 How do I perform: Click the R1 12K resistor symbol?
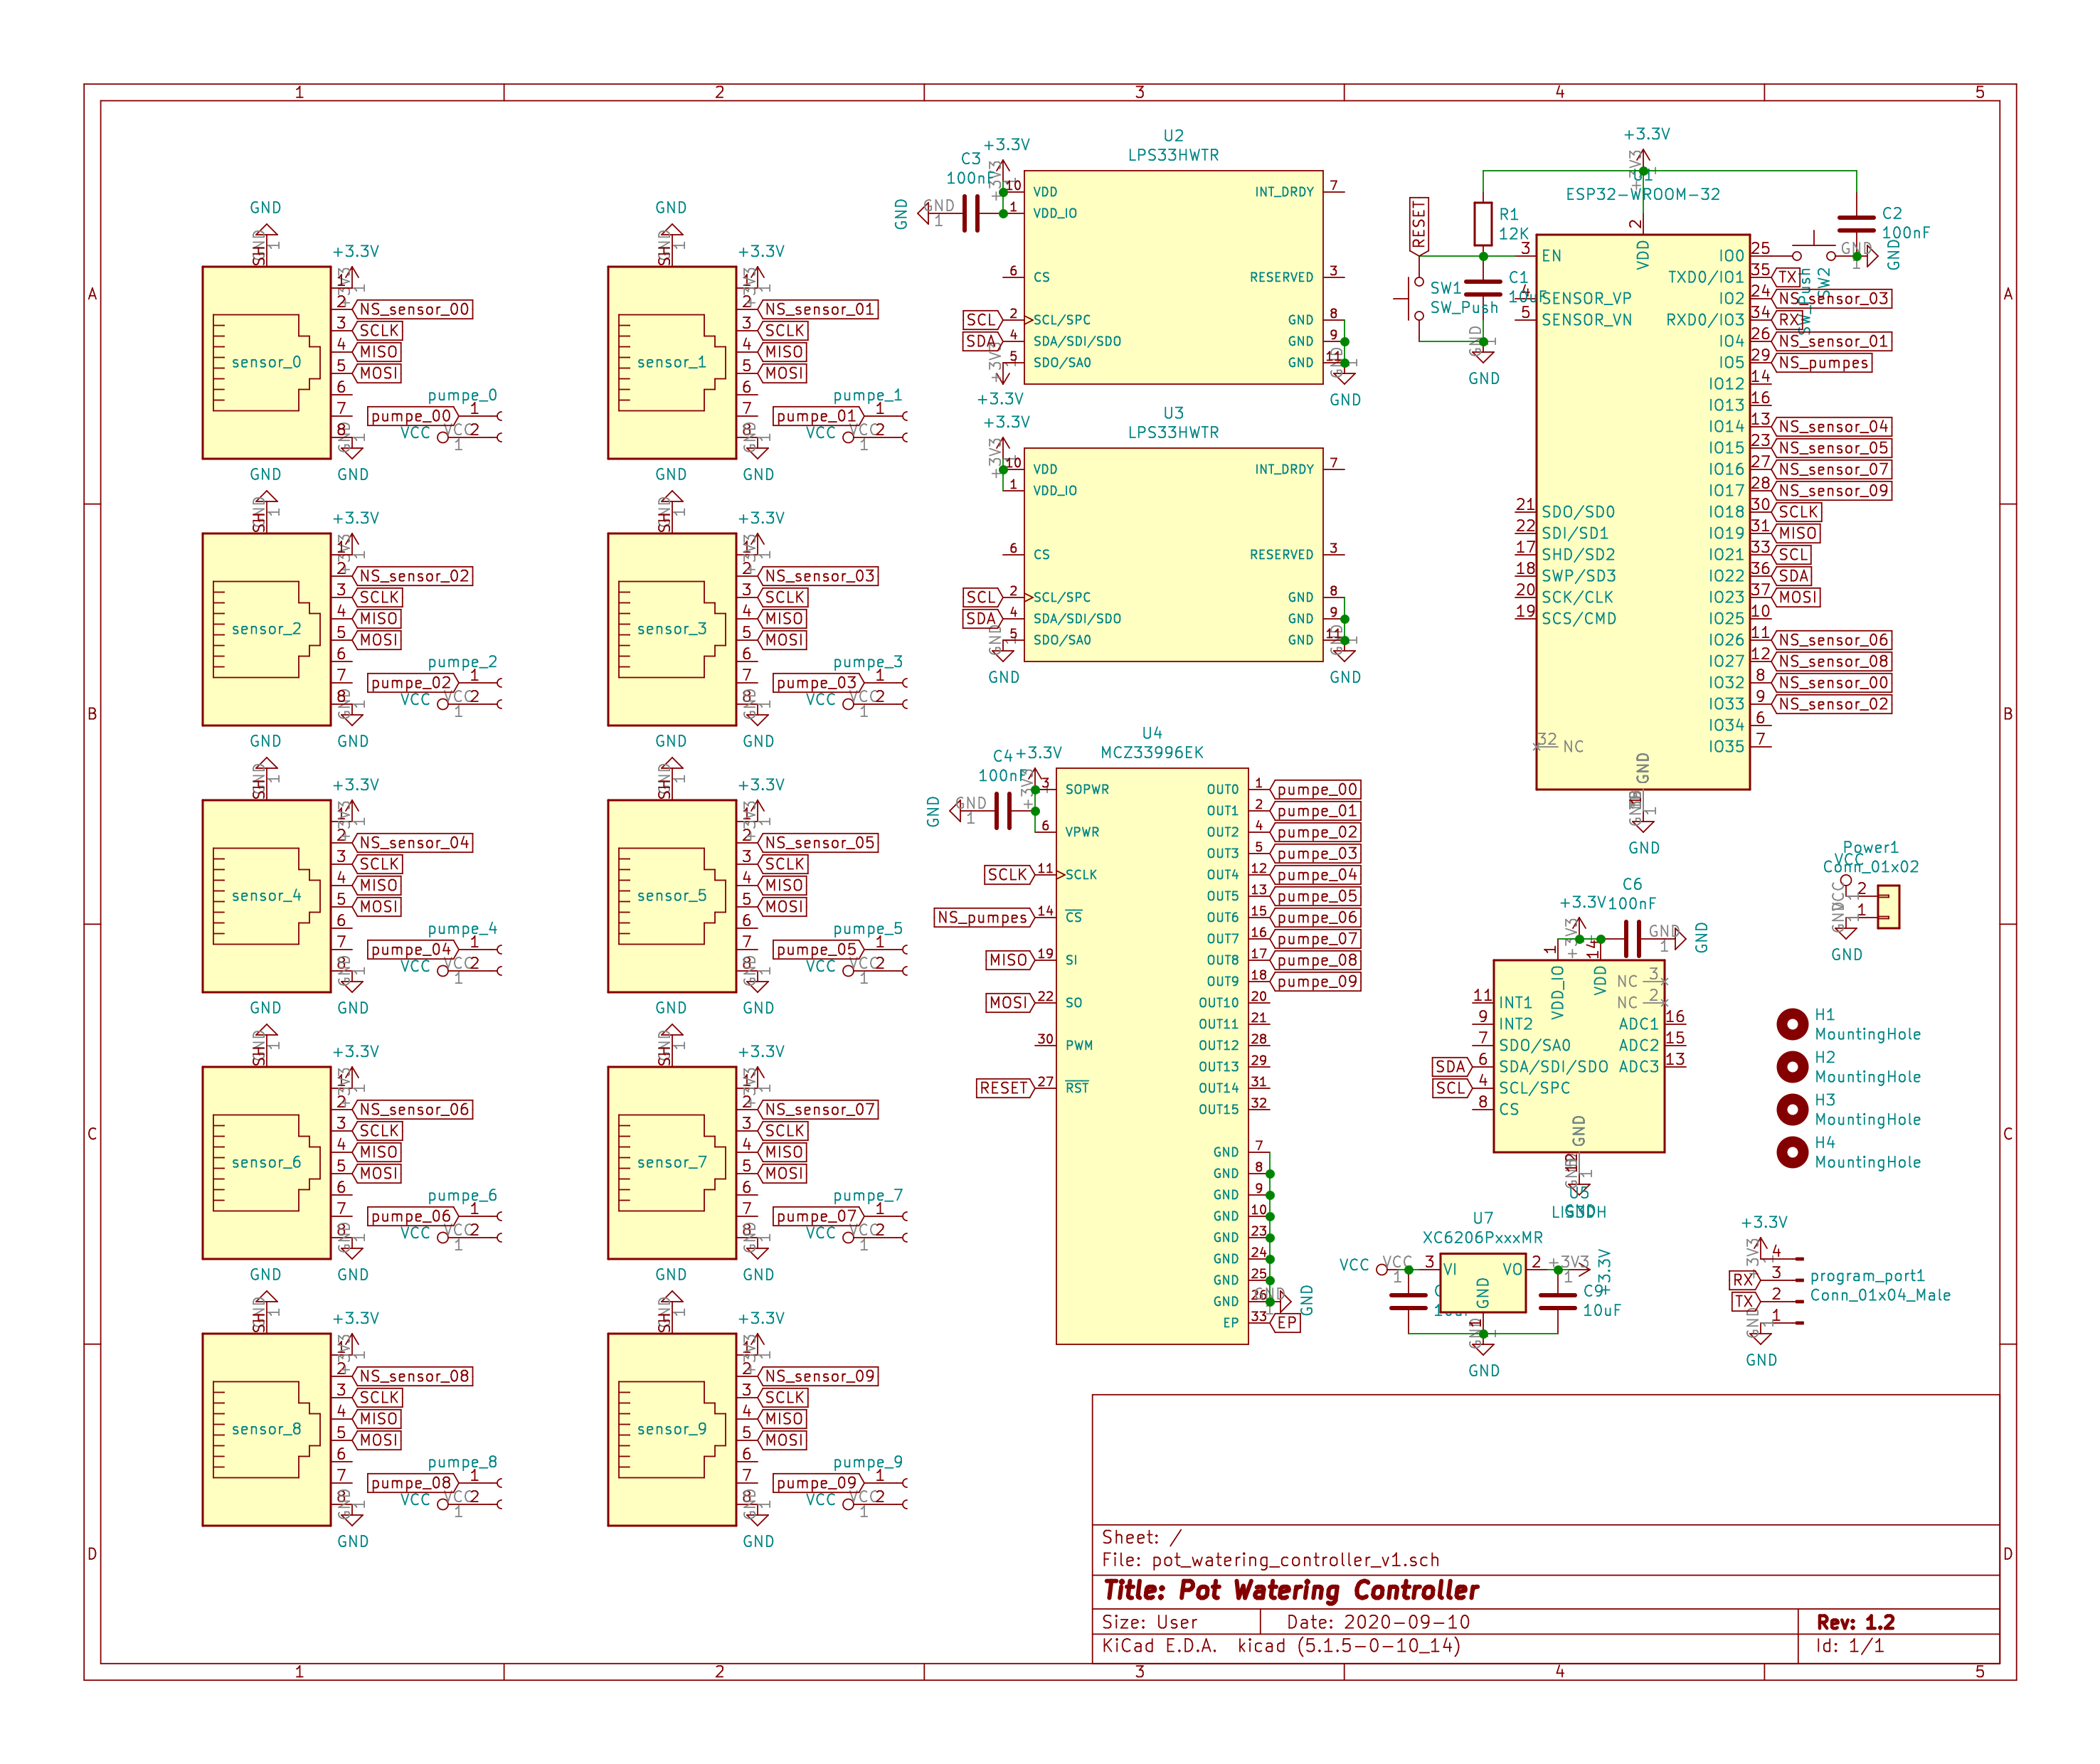coord(1483,224)
